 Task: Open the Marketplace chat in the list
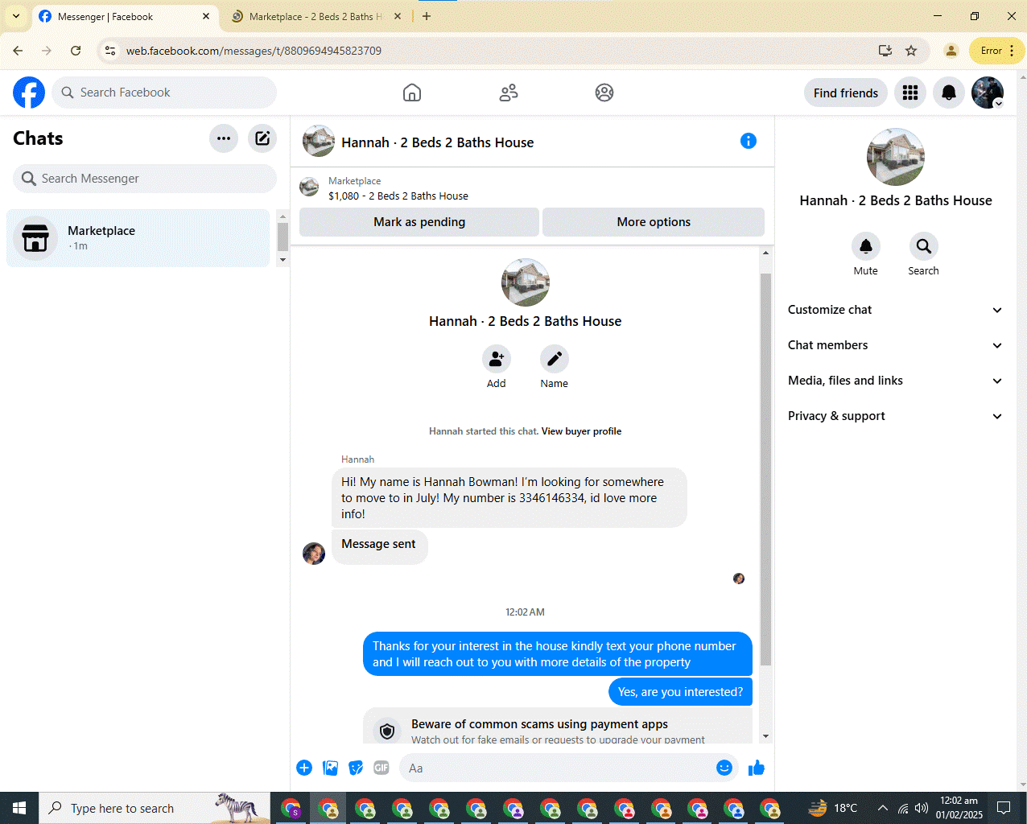click(x=138, y=238)
